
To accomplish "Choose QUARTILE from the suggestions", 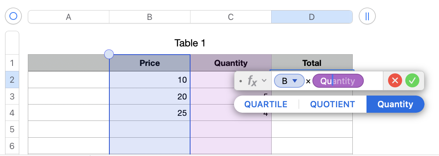I will click(266, 104).
